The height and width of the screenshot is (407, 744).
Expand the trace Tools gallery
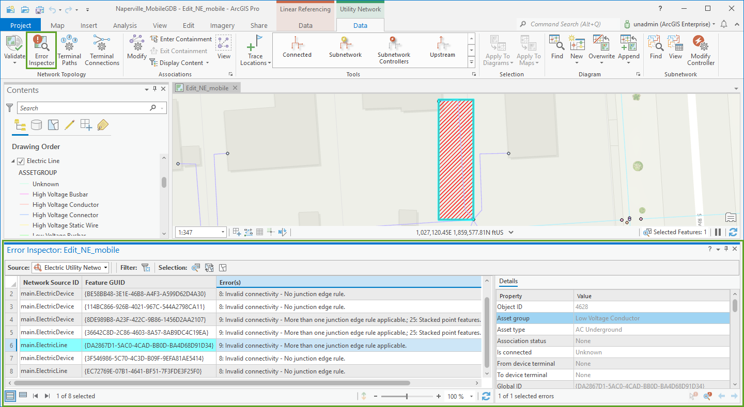(471, 62)
